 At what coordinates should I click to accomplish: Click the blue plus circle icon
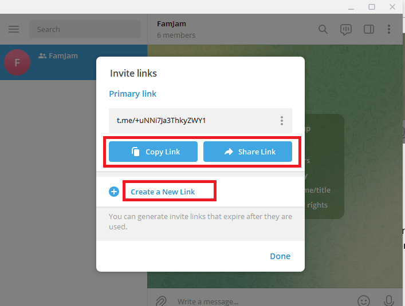click(x=114, y=192)
